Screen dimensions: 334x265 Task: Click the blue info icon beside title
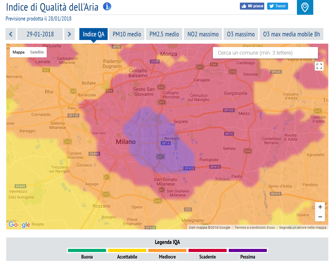click(x=107, y=6)
